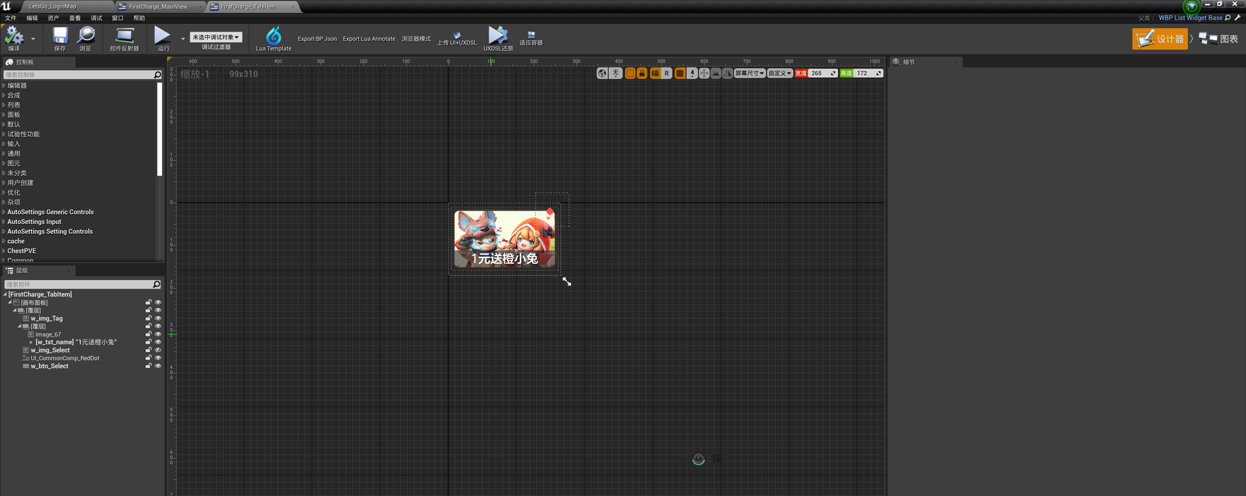Click the globe localization icon in viewport toolbar

tap(602, 73)
